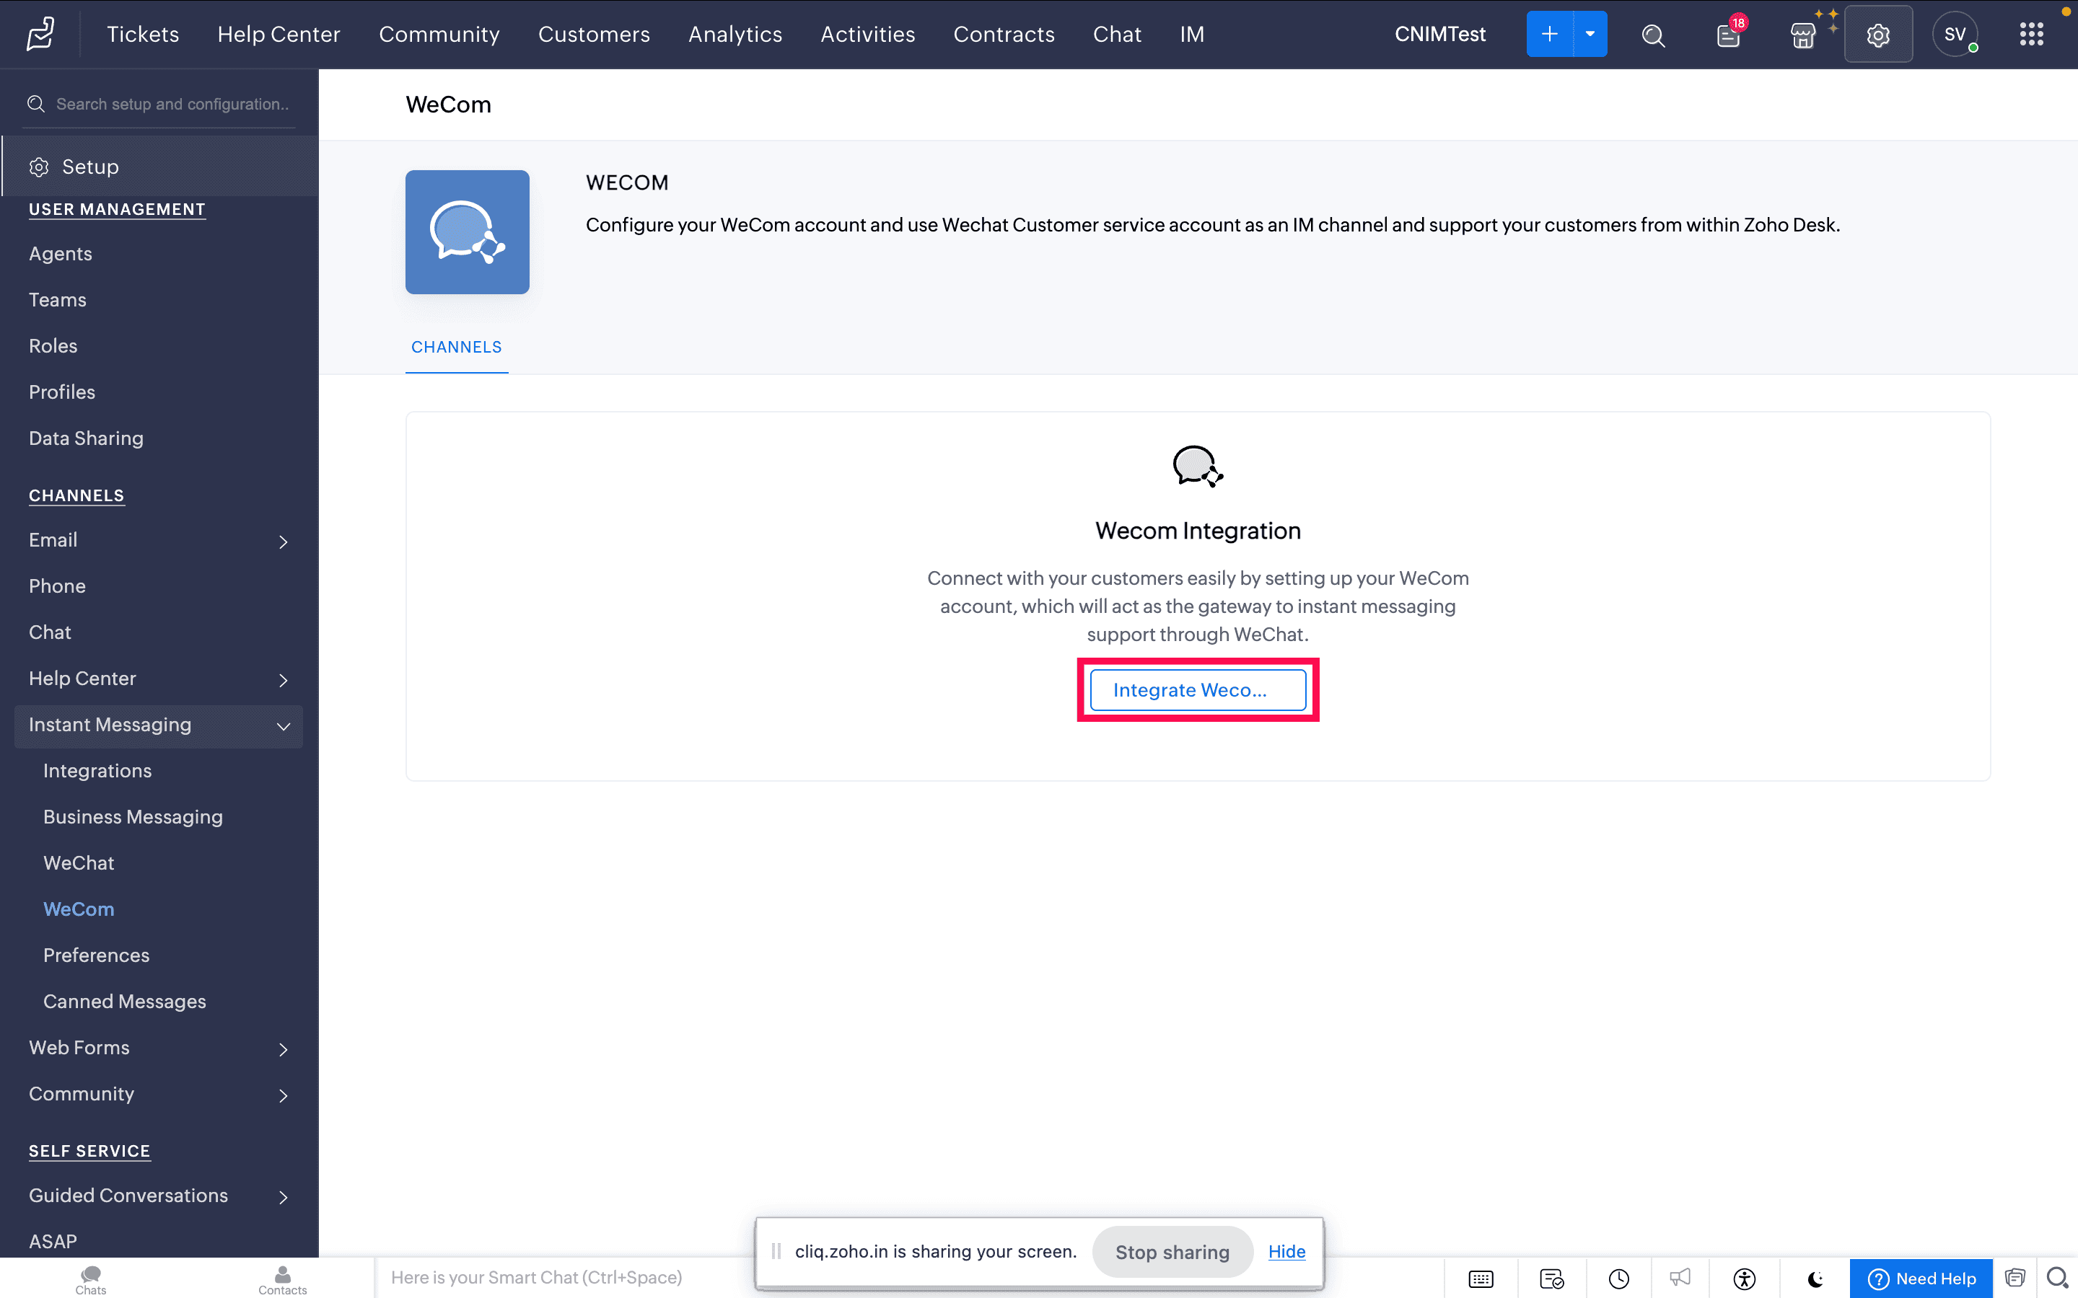The height and width of the screenshot is (1298, 2078).
Task: Select the CHANNELS tab
Action: (x=456, y=347)
